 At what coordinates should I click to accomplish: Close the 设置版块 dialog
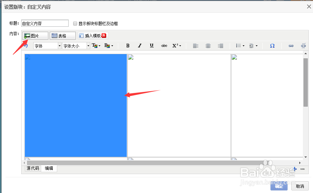pos(309,7)
